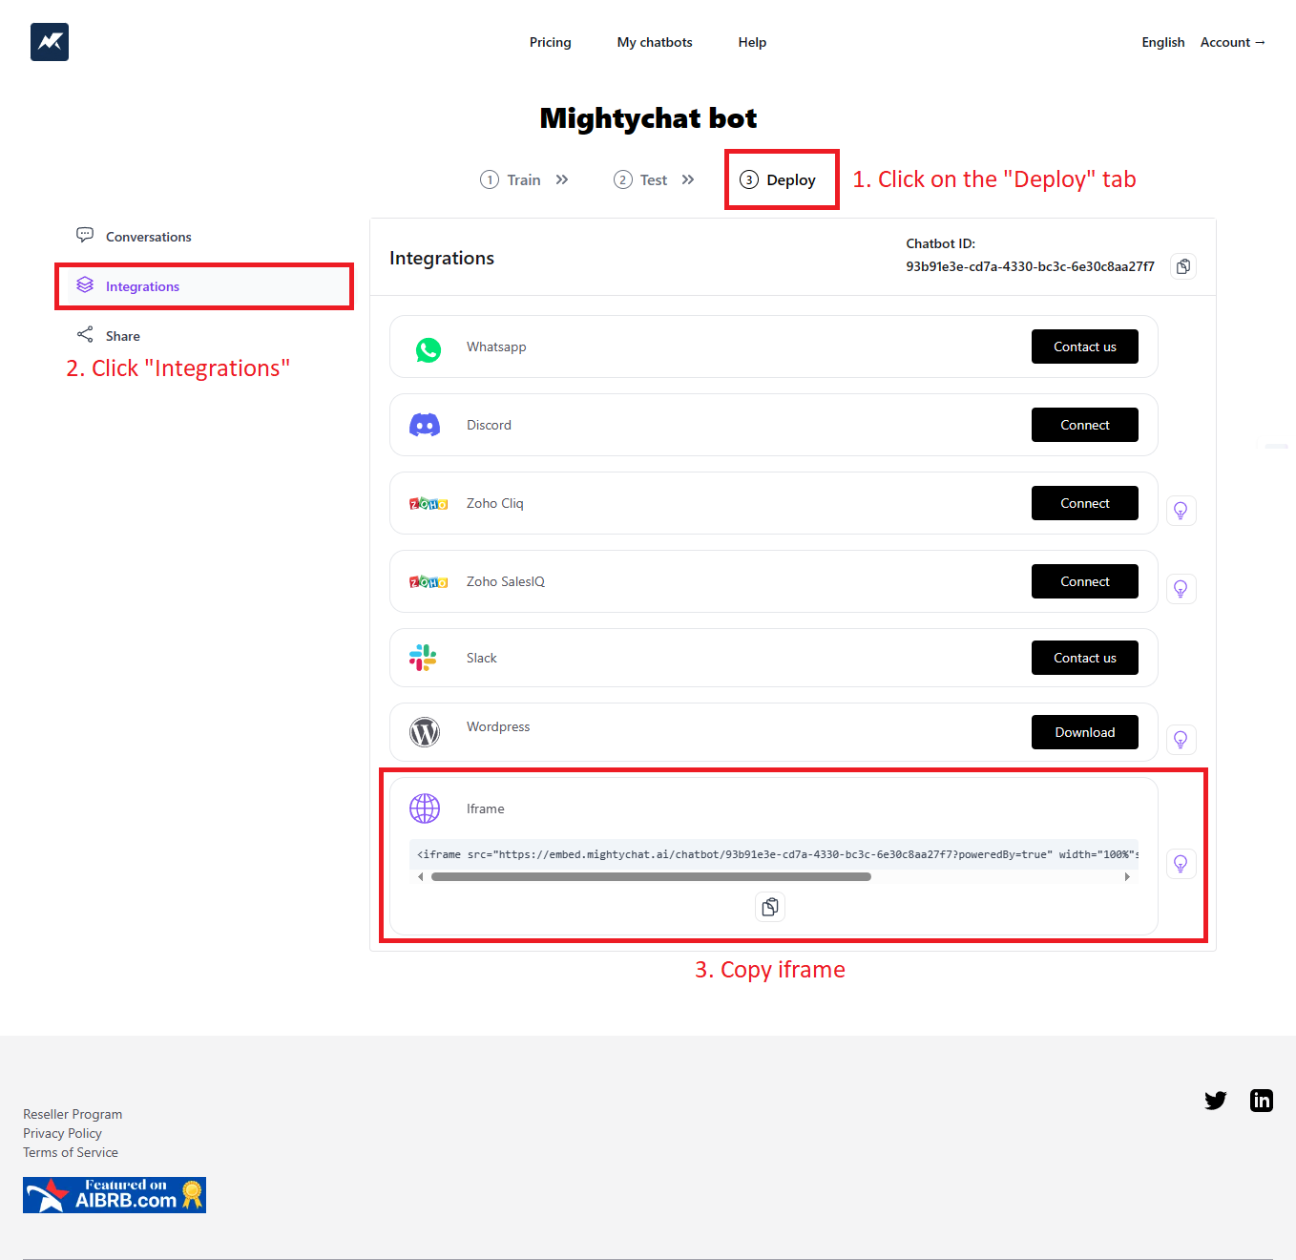This screenshot has width=1296, height=1260.
Task: Copy the iframe code with clipboard icon
Action: [770, 906]
